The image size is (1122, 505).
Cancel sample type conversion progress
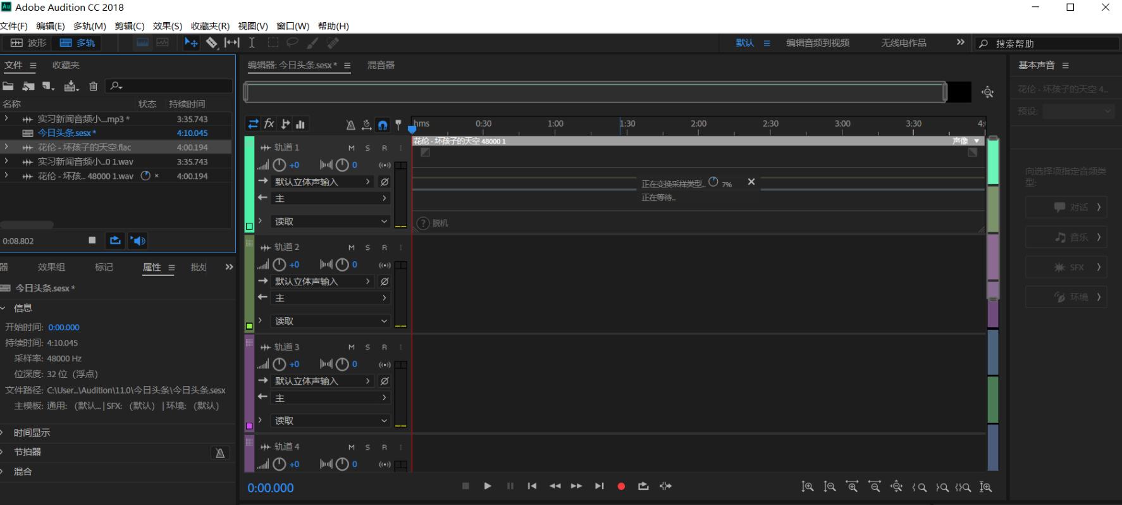(751, 182)
